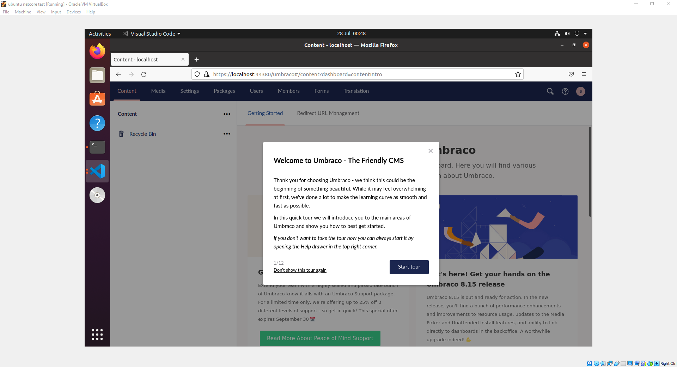This screenshot has height=367, width=677.
Task: Switch to the Media section
Action: (158, 91)
